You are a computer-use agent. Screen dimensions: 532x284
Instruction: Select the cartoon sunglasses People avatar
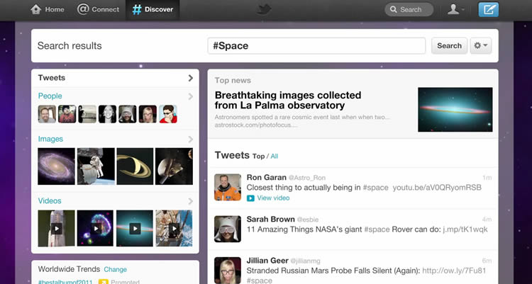[168, 114]
